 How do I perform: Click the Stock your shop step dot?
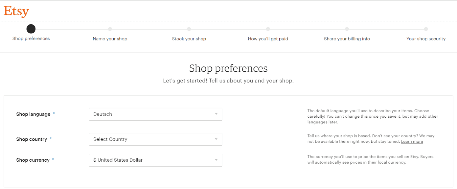189,29
